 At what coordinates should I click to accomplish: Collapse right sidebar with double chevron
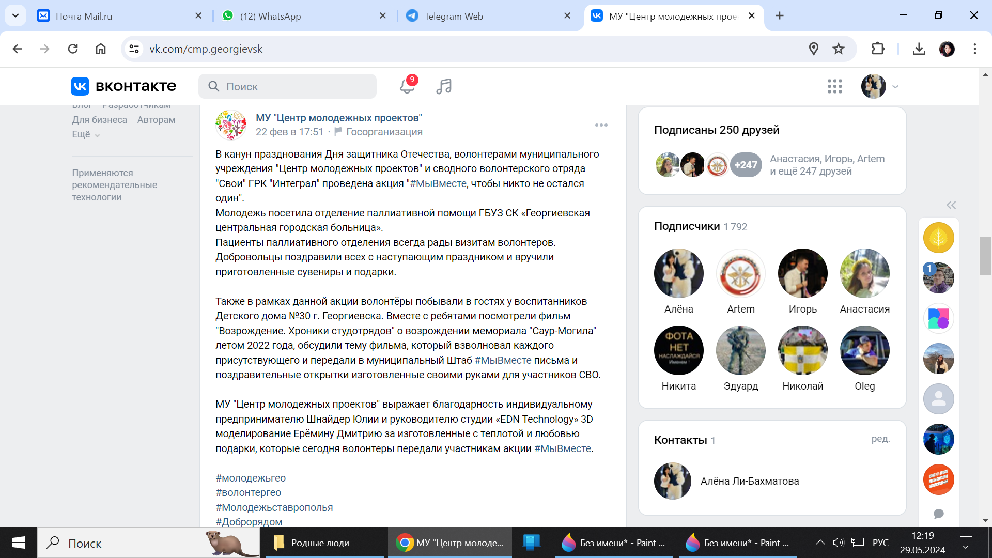click(951, 205)
